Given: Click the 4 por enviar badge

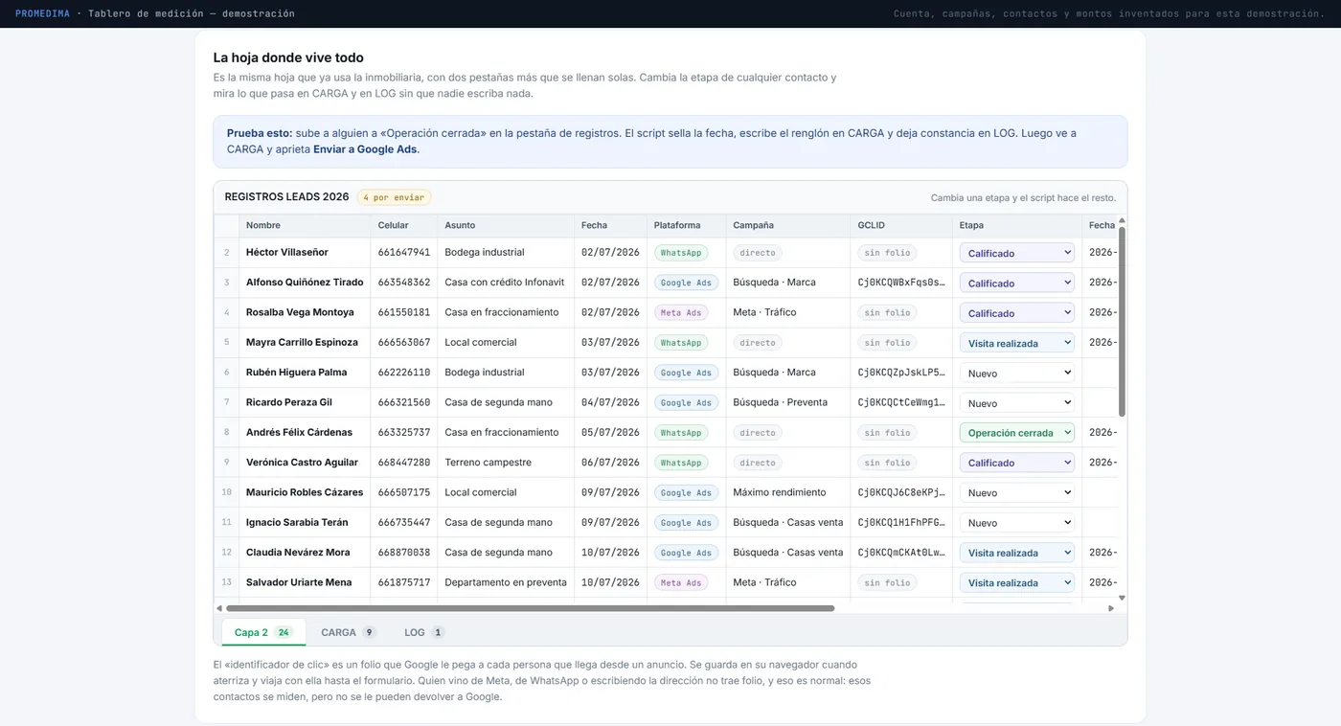Looking at the screenshot, I should point(394,197).
